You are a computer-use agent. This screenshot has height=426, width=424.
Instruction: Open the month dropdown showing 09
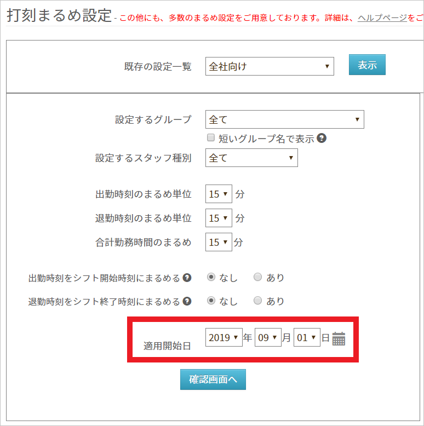point(267,338)
